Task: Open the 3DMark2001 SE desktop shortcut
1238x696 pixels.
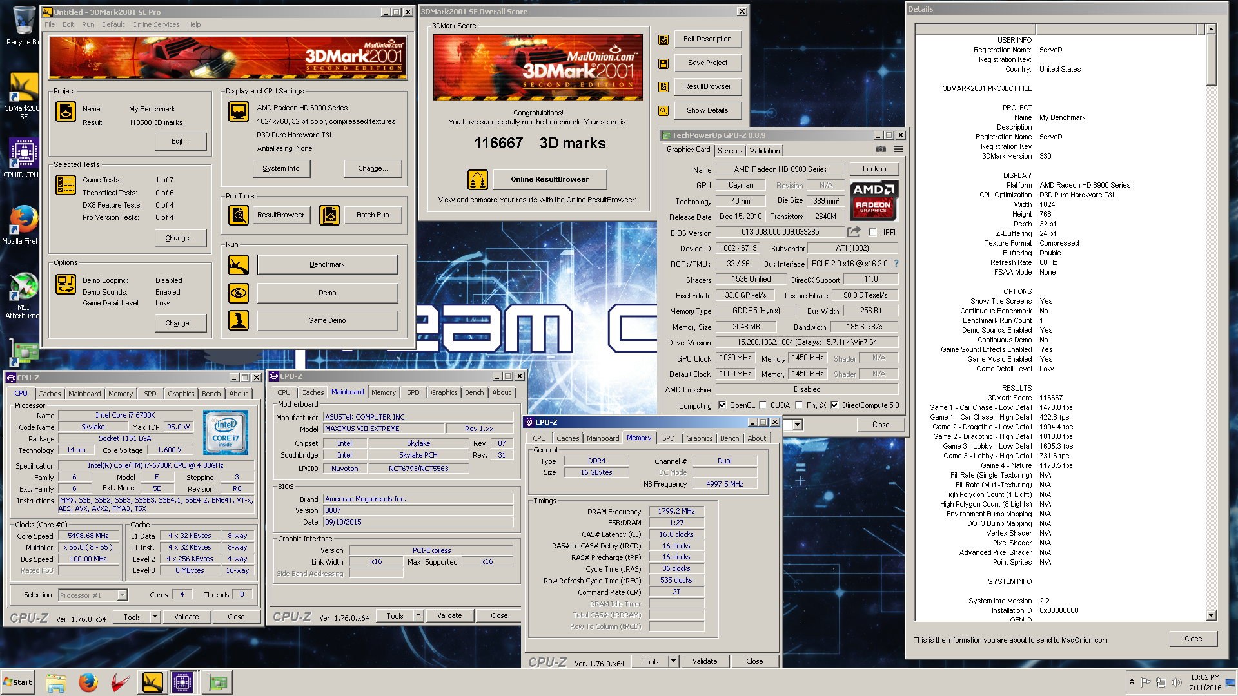Action: 23,95
